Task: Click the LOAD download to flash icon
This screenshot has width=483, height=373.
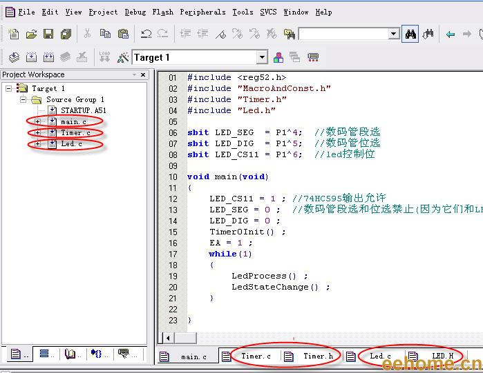Action: click(104, 57)
